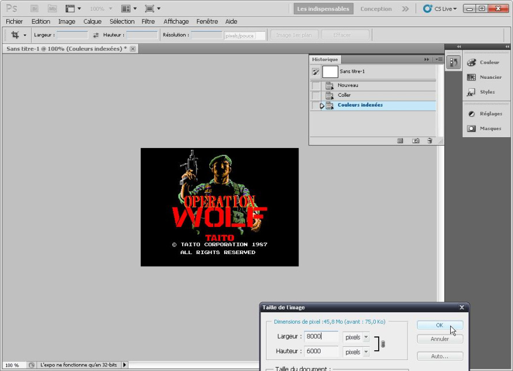
Task: Switch to Les indispensables workspace
Action: [323, 9]
